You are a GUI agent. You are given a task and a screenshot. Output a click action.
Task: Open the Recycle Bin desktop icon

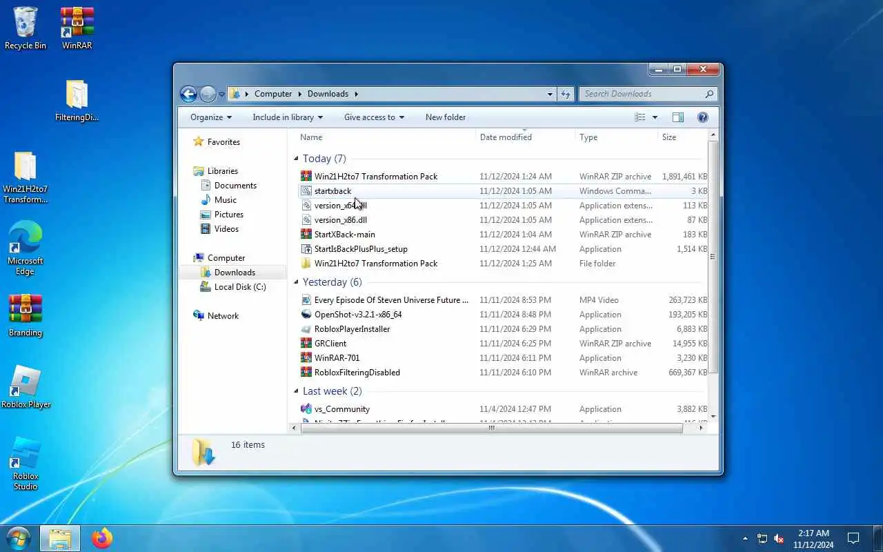pyautogui.click(x=26, y=28)
